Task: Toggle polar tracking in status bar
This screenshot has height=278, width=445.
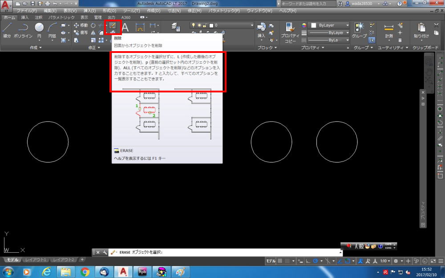Action: (x=316, y=261)
